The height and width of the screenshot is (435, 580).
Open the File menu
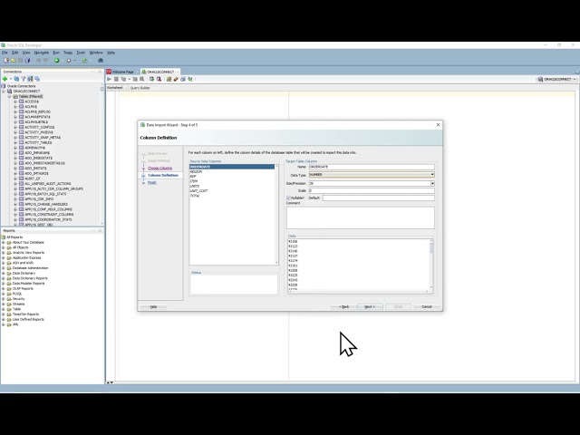5,53
